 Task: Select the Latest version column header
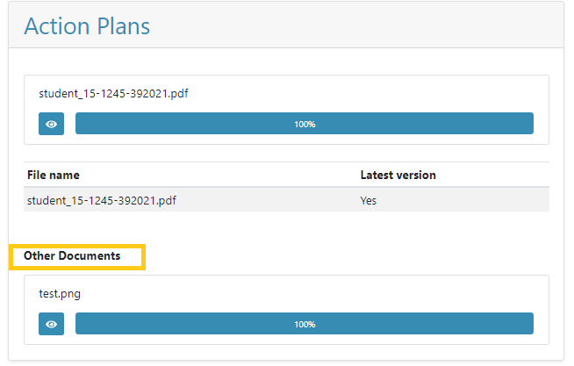point(398,175)
